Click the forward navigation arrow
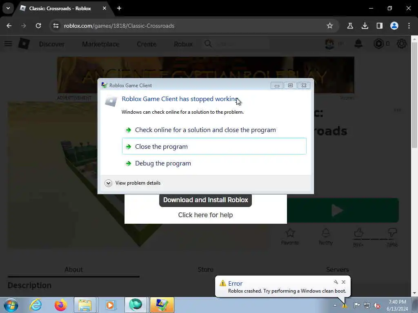This screenshot has height=313, width=418. coord(24,26)
